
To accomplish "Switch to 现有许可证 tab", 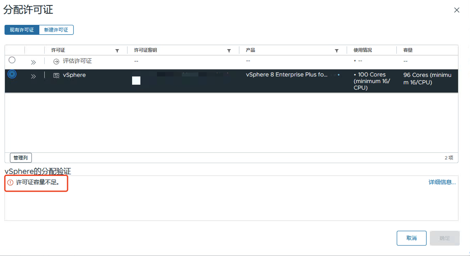I will click(x=22, y=30).
